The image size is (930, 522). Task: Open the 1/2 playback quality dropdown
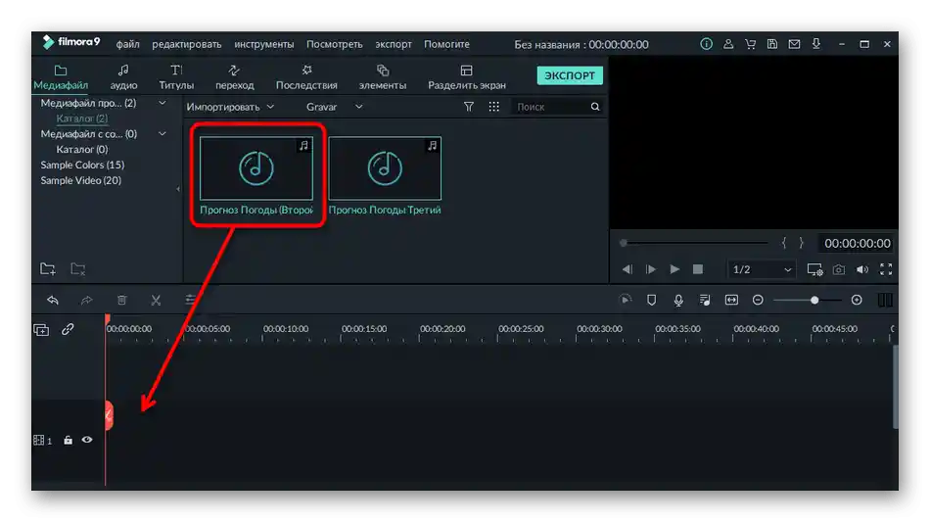pos(762,269)
